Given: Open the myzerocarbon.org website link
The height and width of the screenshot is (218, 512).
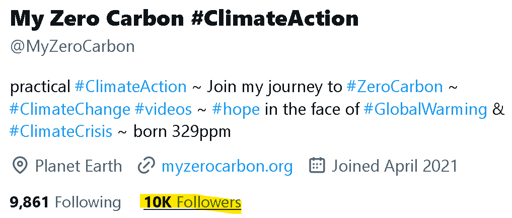Looking at the screenshot, I should (x=227, y=166).
